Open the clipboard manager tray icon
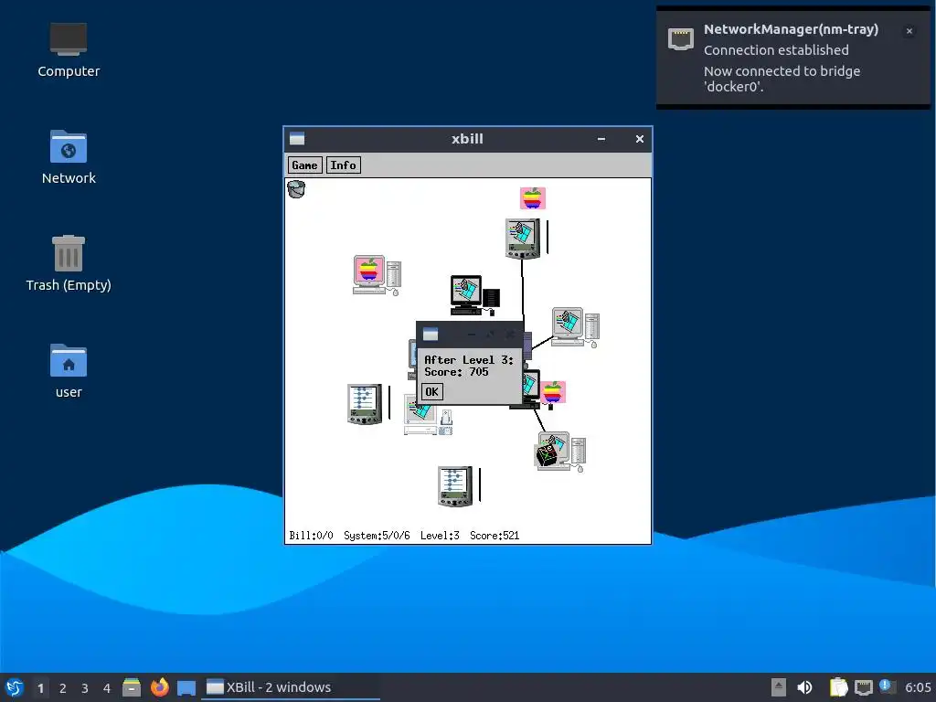The width and height of the screenshot is (936, 702). (x=839, y=687)
